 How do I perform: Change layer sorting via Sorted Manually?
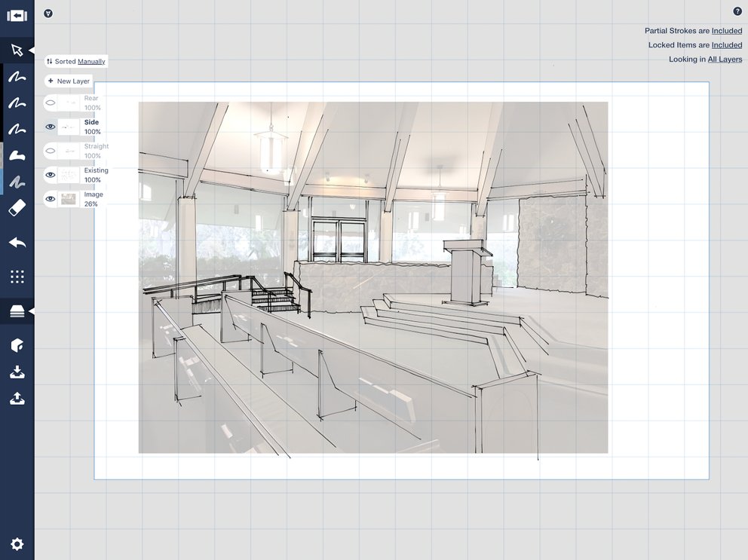tap(75, 61)
